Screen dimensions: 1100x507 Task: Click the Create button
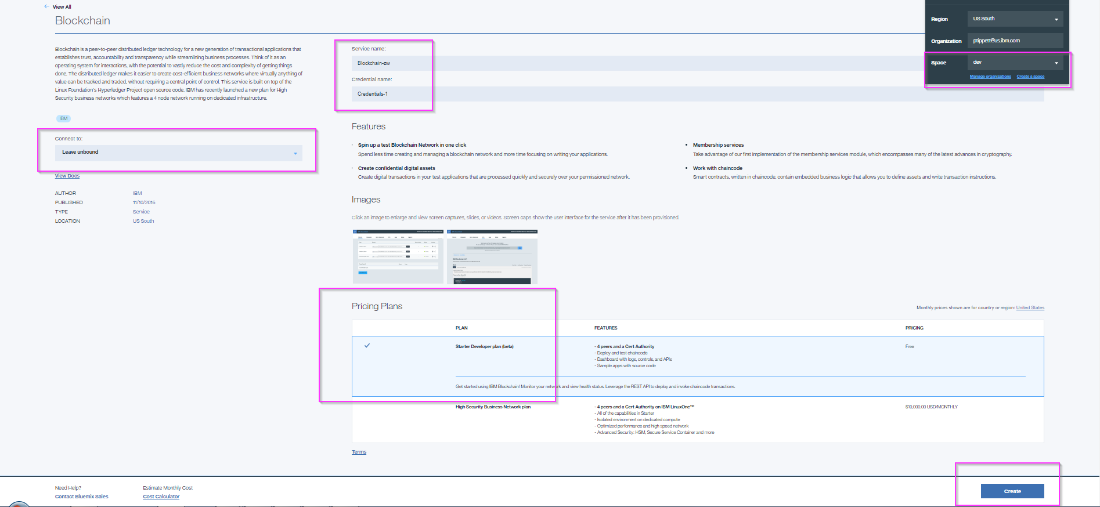[1012, 491]
